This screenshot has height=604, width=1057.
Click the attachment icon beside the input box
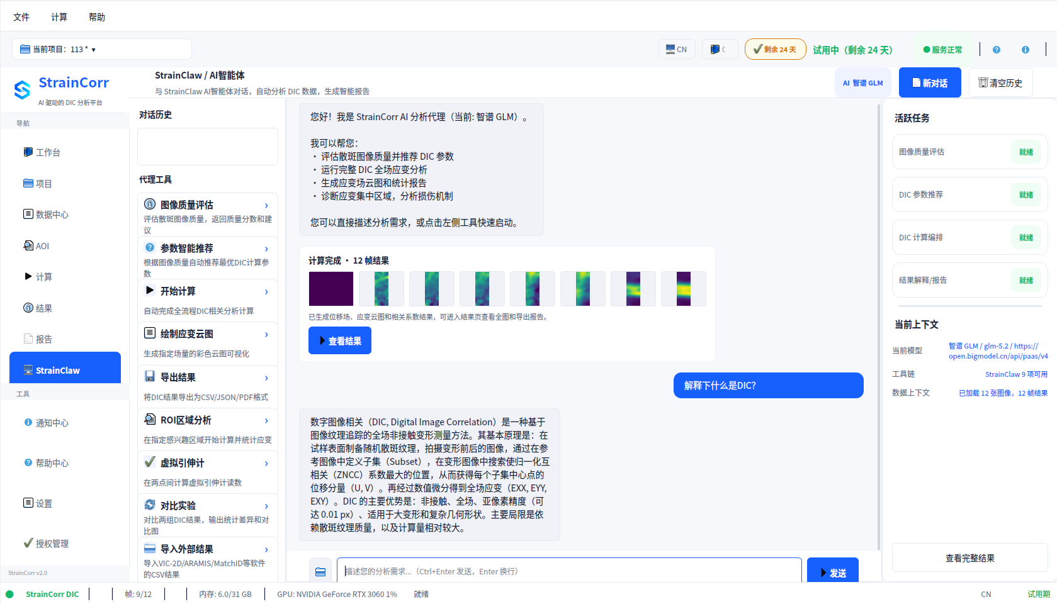320,571
